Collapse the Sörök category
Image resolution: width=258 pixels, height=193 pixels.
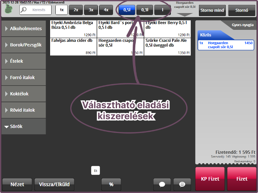click(x=24, y=127)
